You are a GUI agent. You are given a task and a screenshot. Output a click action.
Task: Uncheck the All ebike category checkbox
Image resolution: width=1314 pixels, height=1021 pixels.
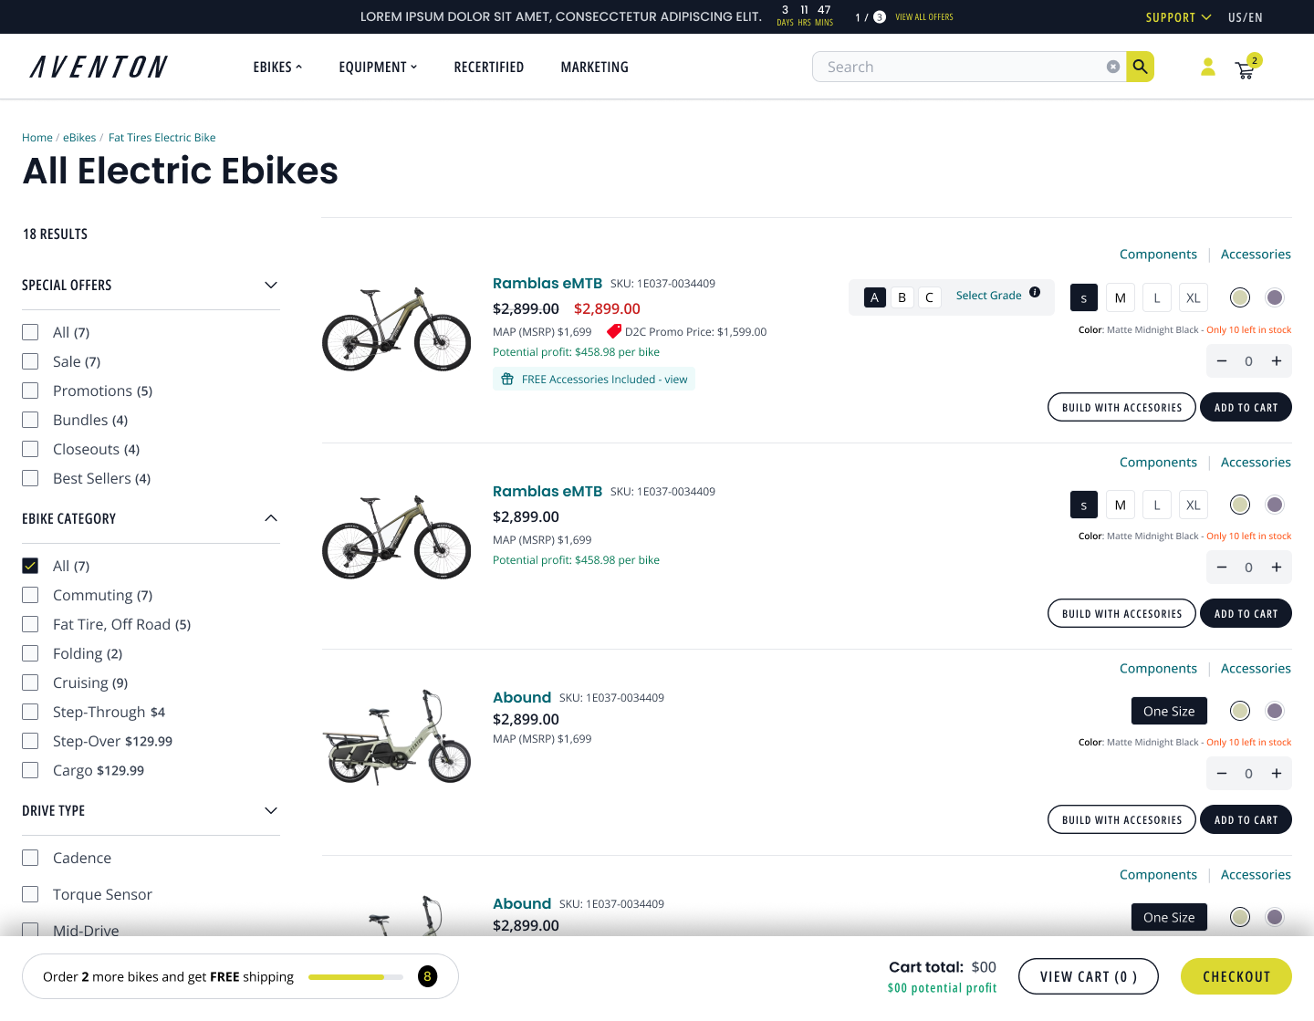tap(30, 566)
